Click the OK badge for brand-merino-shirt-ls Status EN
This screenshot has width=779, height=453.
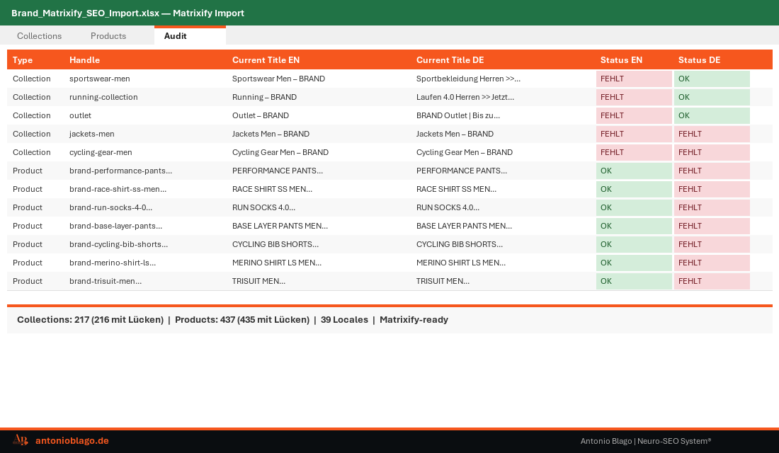[x=634, y=263]
